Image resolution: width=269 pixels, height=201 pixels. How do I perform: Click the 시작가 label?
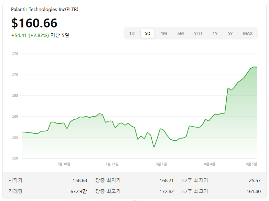pyautogui.click(x=15, y=180)
